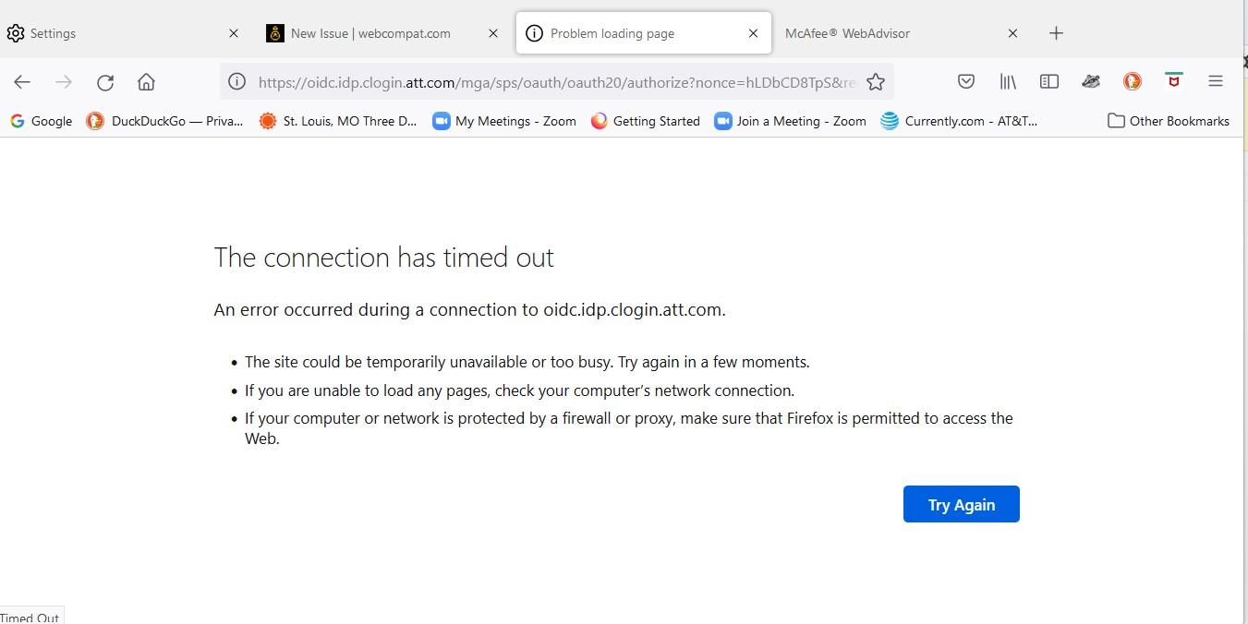The height and width of the screenshot is (624, 1248).
Task: Click inside the address bar
Action: (x=554, y=81)
